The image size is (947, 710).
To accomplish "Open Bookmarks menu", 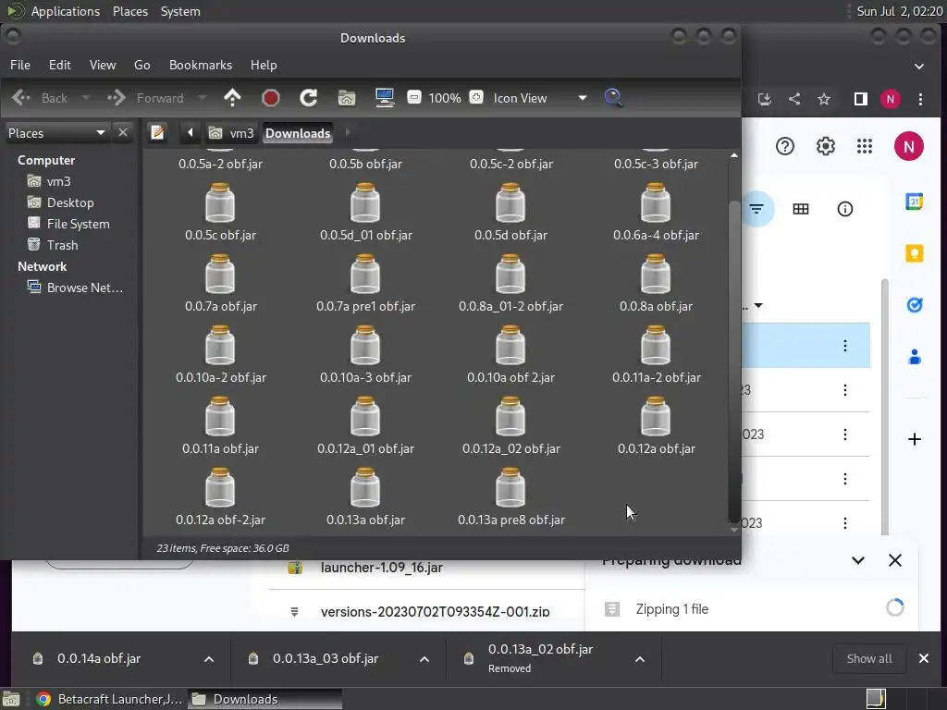I will coord(201,65).
